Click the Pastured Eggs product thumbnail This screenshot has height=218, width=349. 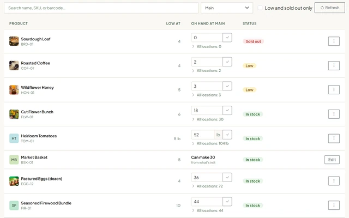tap(14, 181)
